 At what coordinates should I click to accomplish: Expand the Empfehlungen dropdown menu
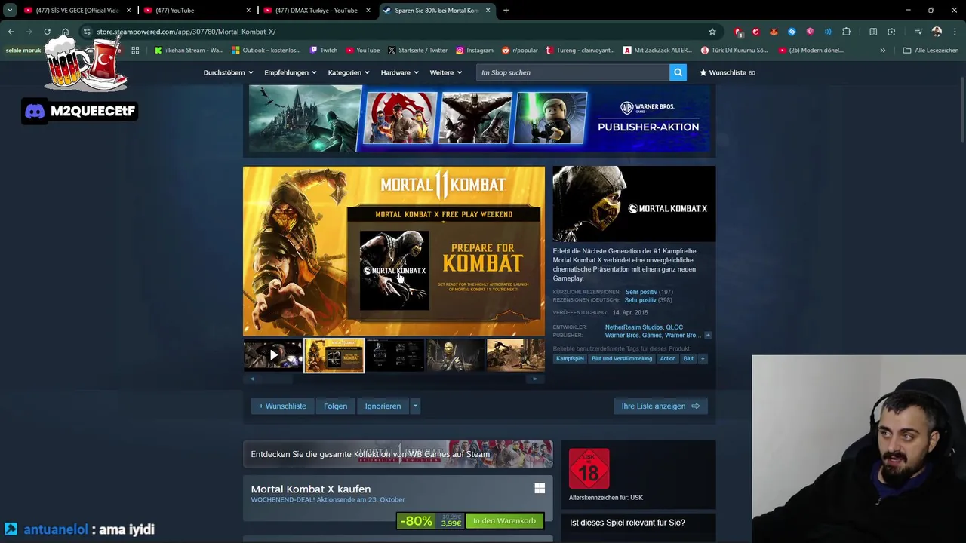pyautogui.click(x=290, y=72)
